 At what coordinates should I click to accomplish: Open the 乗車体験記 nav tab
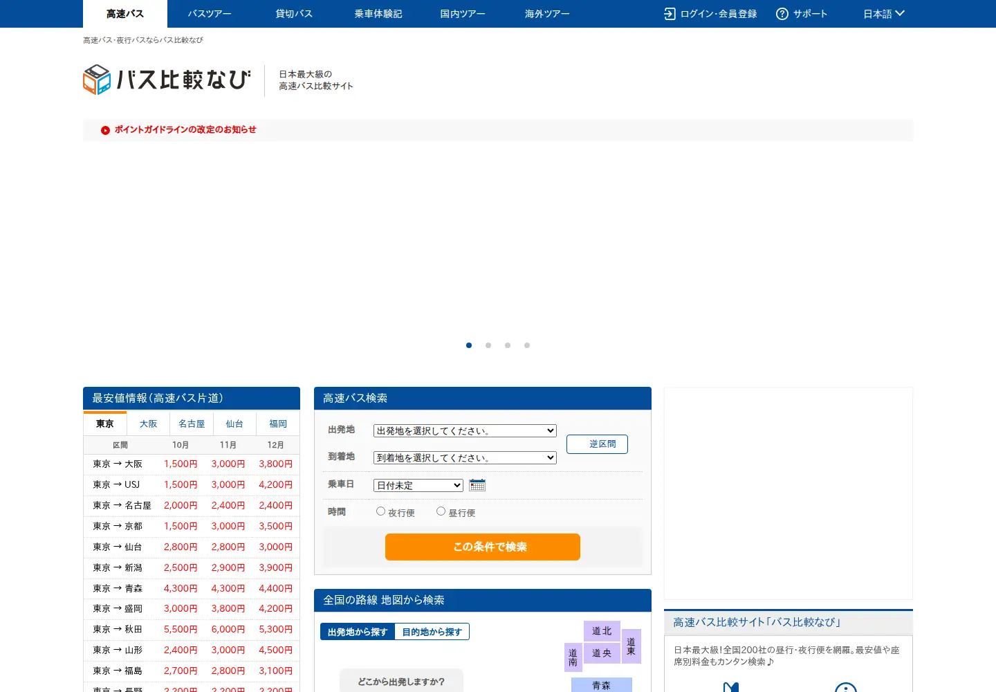pyautogui.click(x=378, y=14)
